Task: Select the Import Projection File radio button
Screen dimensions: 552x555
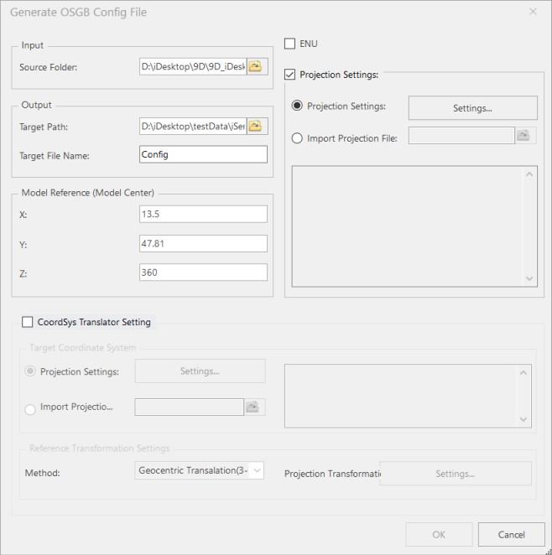Action: (x=297, y=138)
